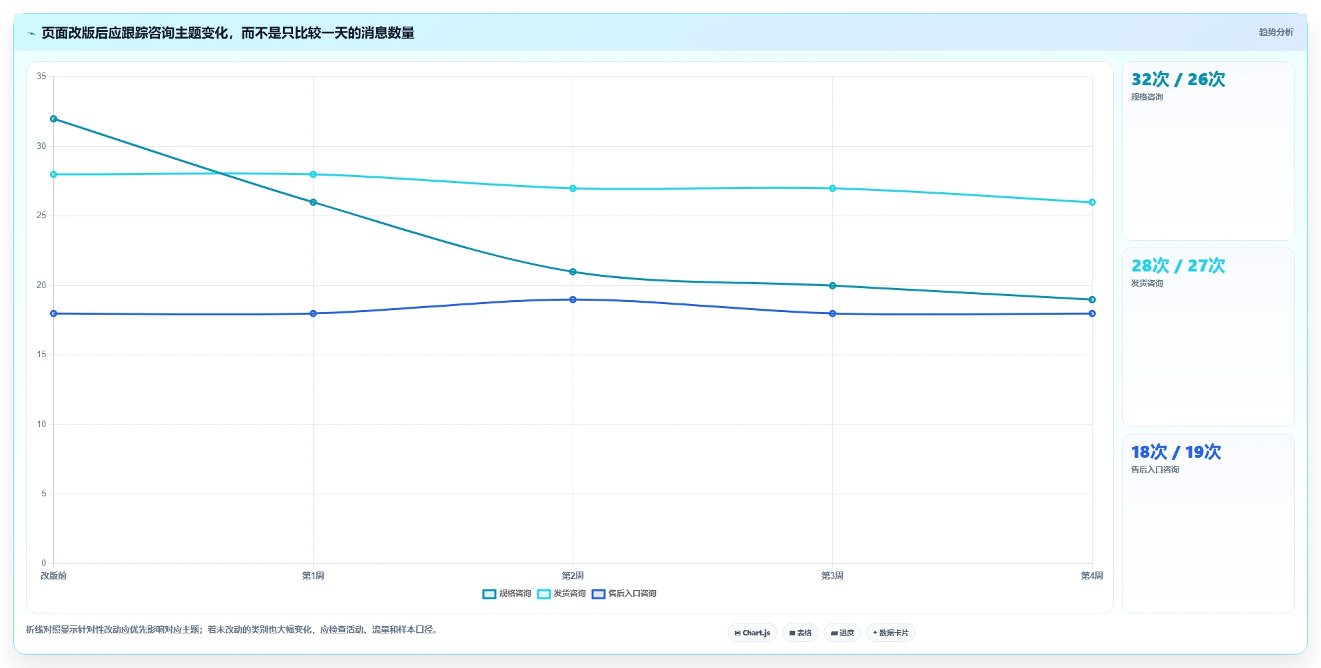
Task: Click the 趋势分析 tag in the header
Action: click(x=1276, y=32)
